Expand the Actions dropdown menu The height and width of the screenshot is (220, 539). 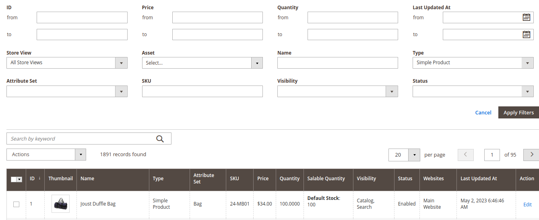[46, 155]
